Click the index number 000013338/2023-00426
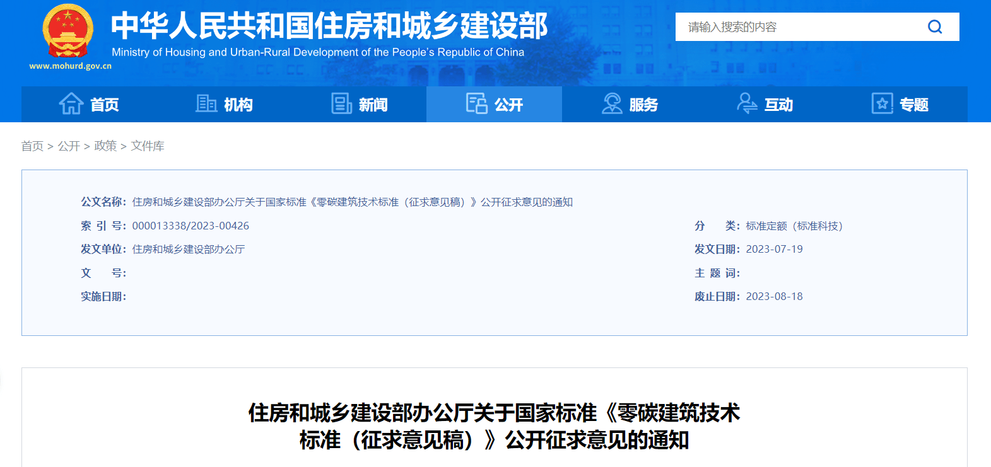This screenshot has width=991, height=467. point(191,226)
